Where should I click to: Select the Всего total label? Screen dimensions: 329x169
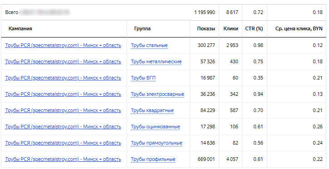tap(12, 12)
